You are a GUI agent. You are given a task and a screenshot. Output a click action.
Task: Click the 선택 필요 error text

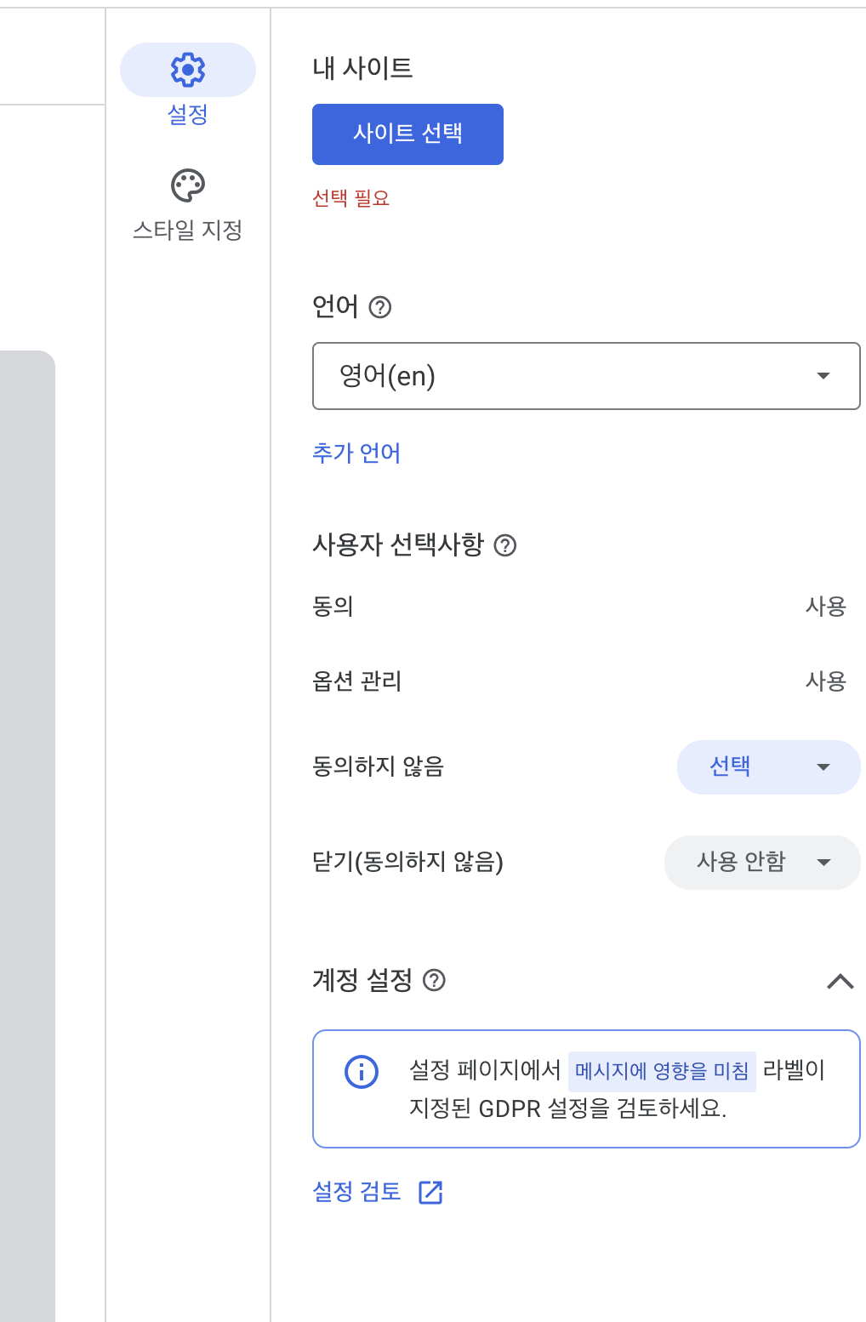coord(350,198)
